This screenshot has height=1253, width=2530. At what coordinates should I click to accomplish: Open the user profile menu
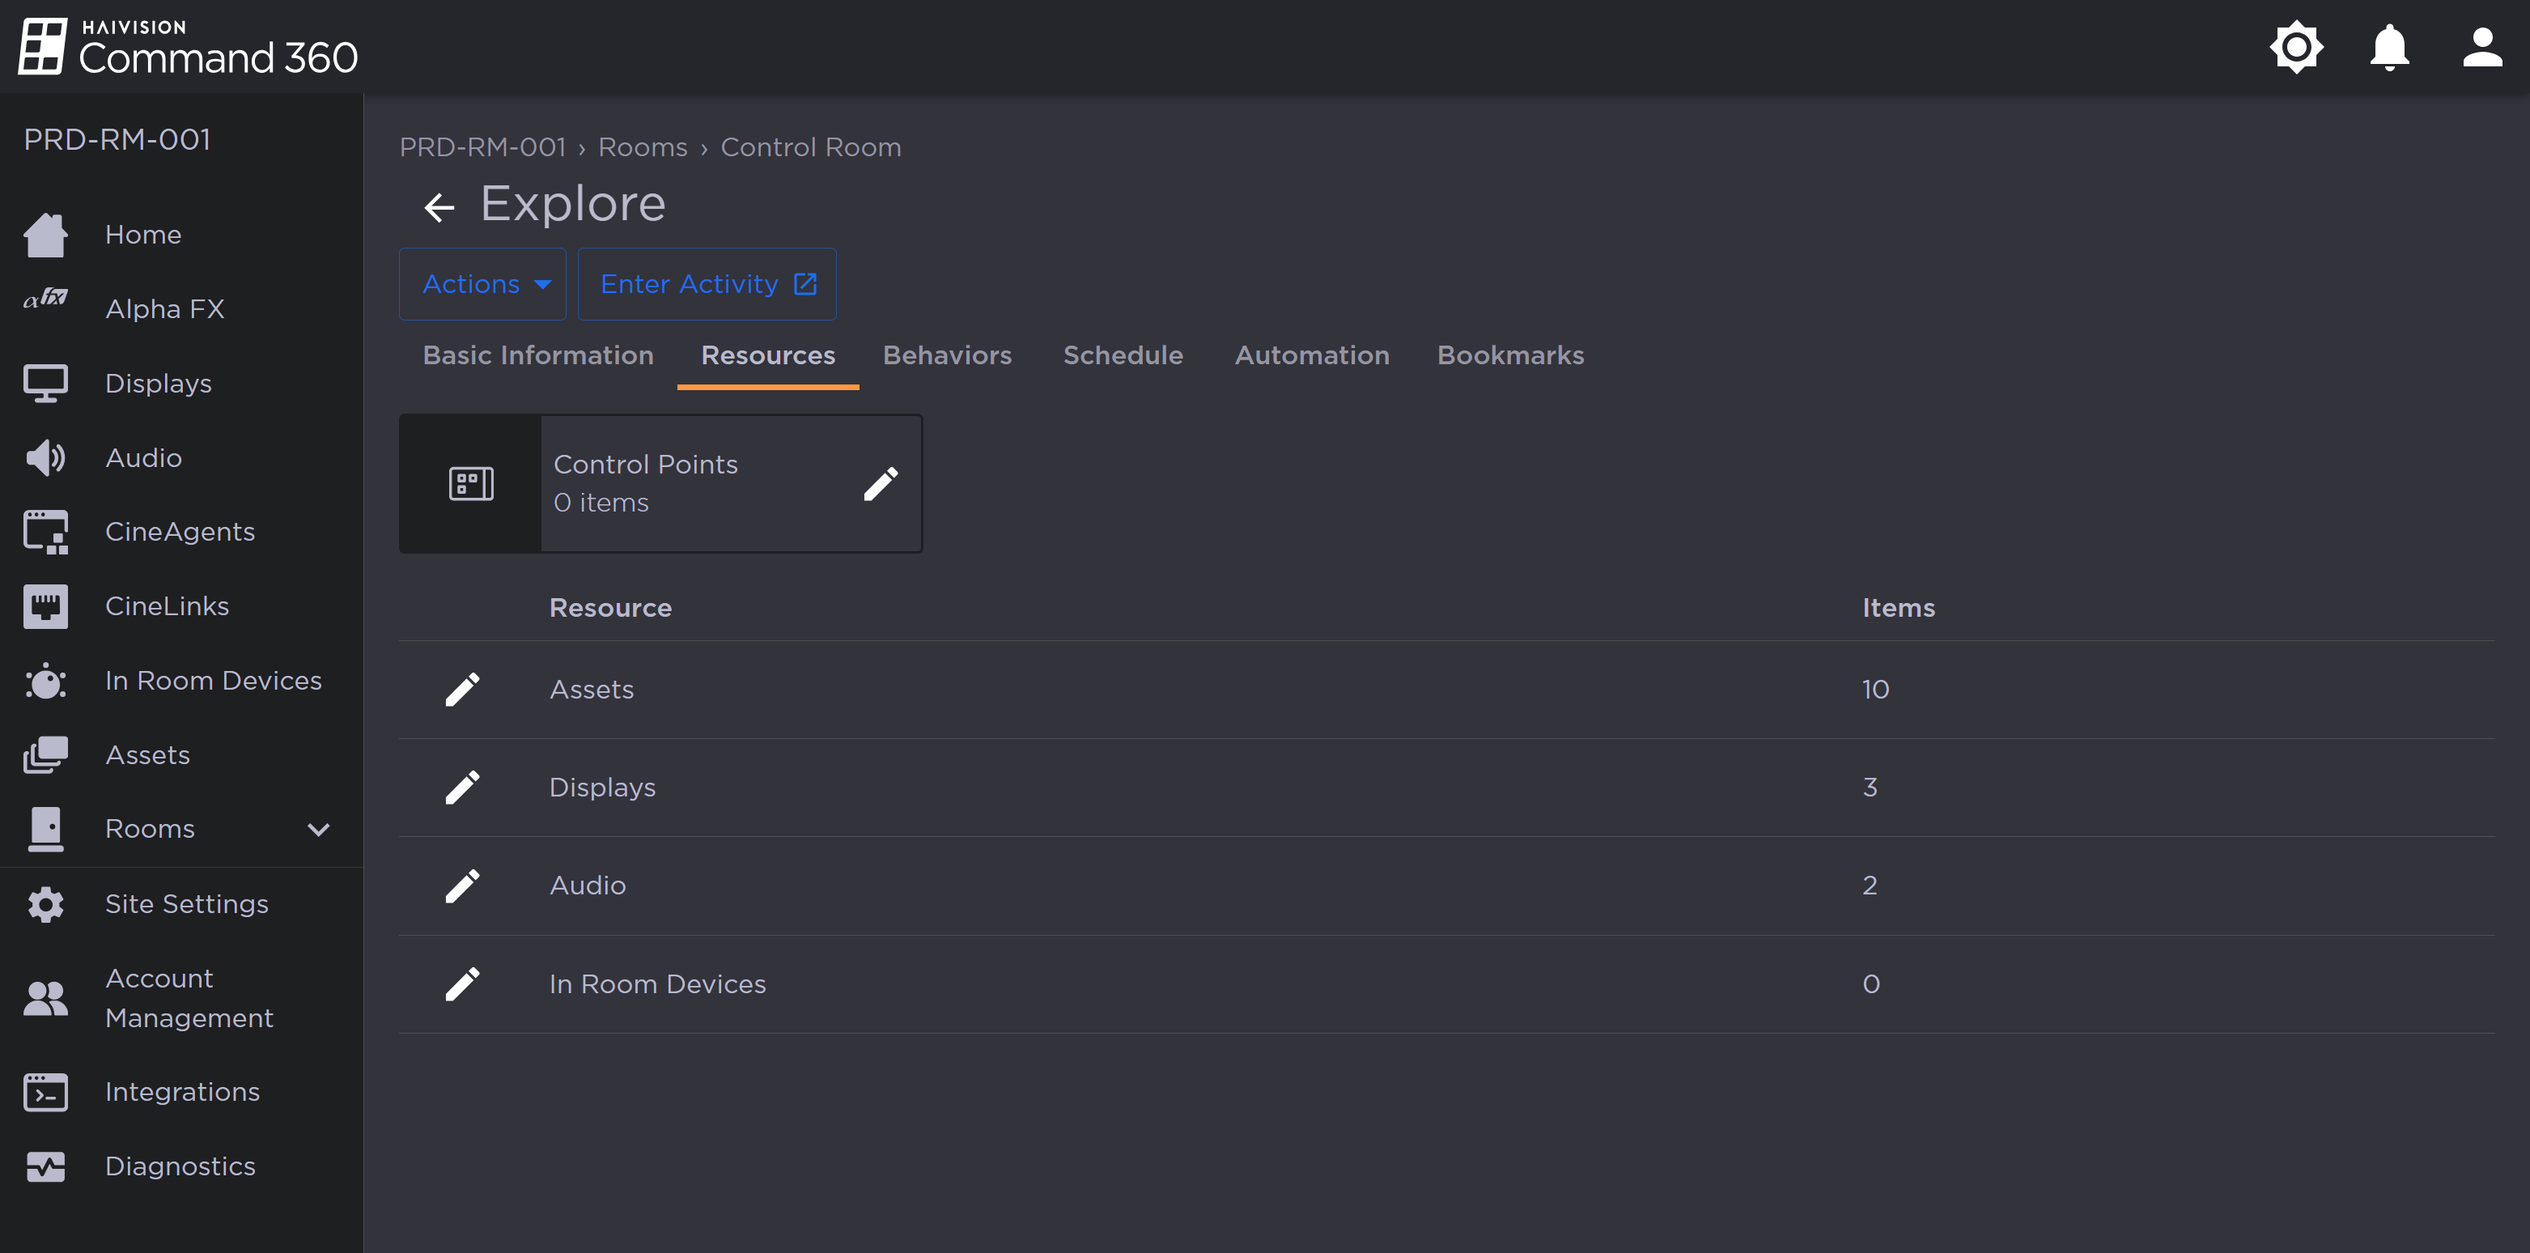[x=2482, y=46]
